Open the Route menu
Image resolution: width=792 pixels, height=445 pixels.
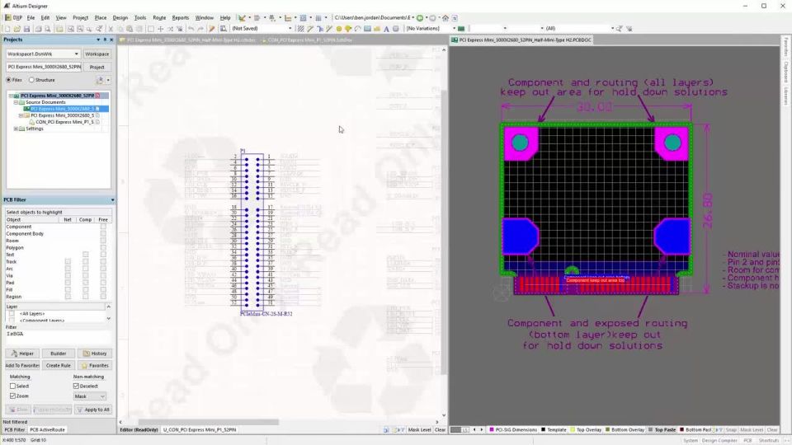point(159,17)
